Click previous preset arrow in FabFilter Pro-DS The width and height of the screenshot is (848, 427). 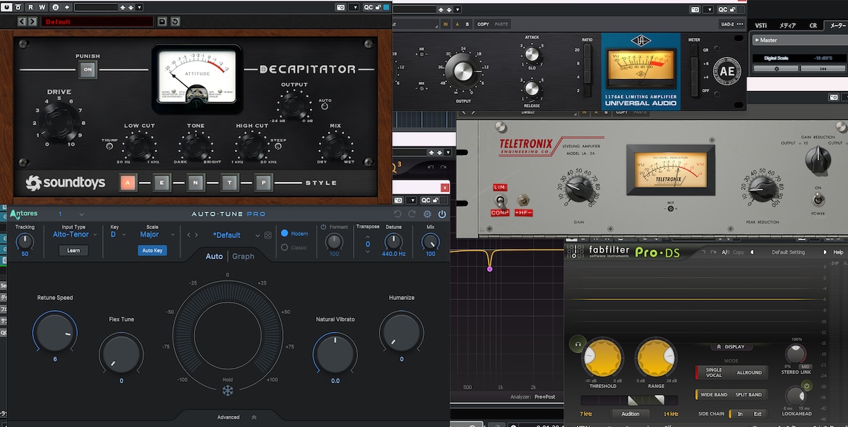[x=752, y=252]
